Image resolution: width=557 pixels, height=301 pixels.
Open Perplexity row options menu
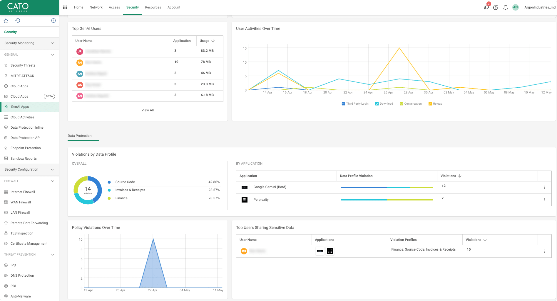545,200
